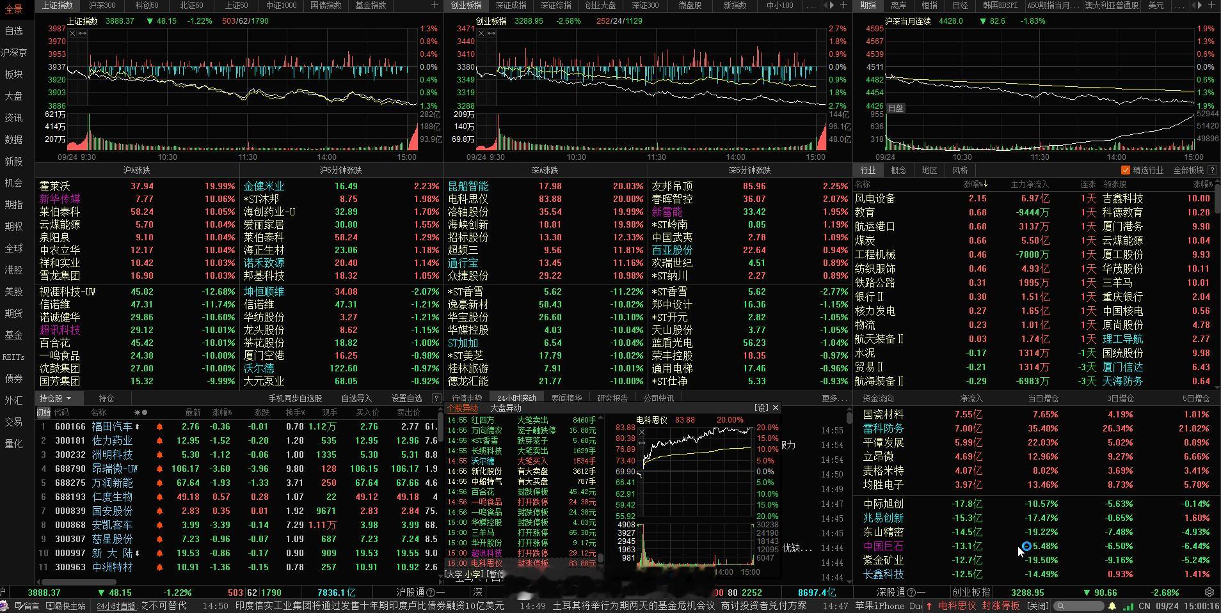
Task: Close the overlay on the 创业板指 chart
Action: 481,33
